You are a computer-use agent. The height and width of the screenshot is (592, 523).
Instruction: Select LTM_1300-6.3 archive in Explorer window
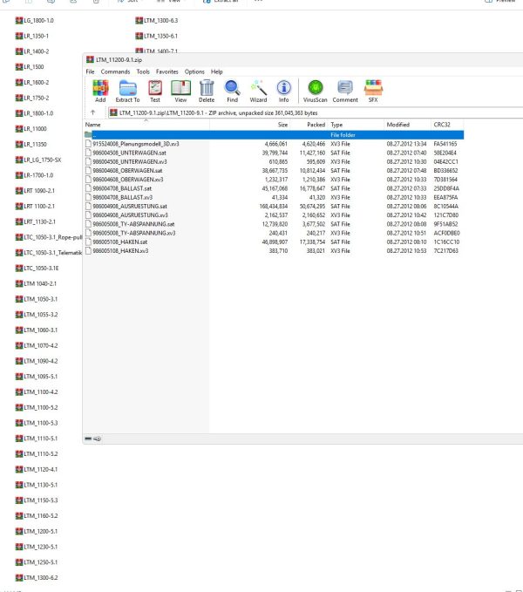(157, 20)
